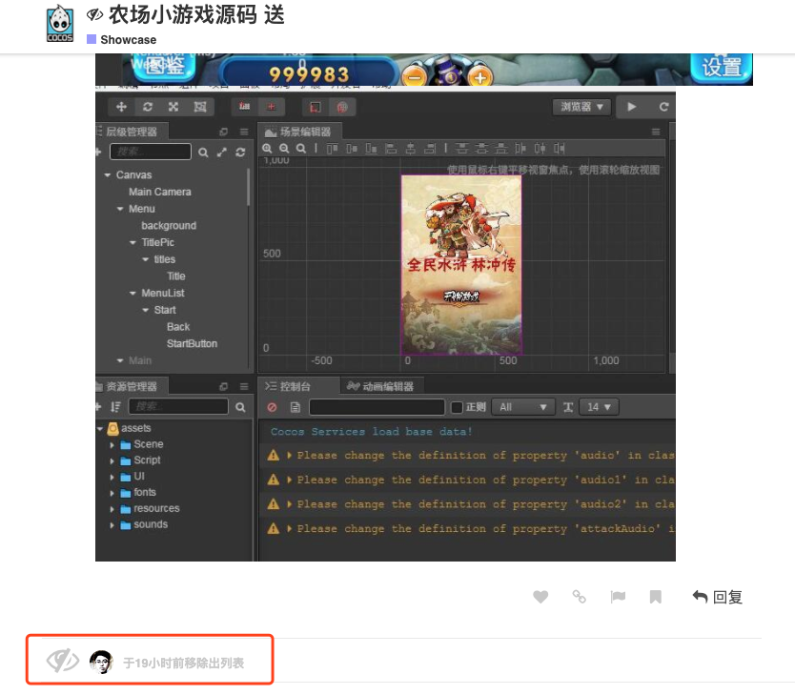Click the console filter text field
The height and width of the screenshot is (695, 795).
[x=377, y=407]
